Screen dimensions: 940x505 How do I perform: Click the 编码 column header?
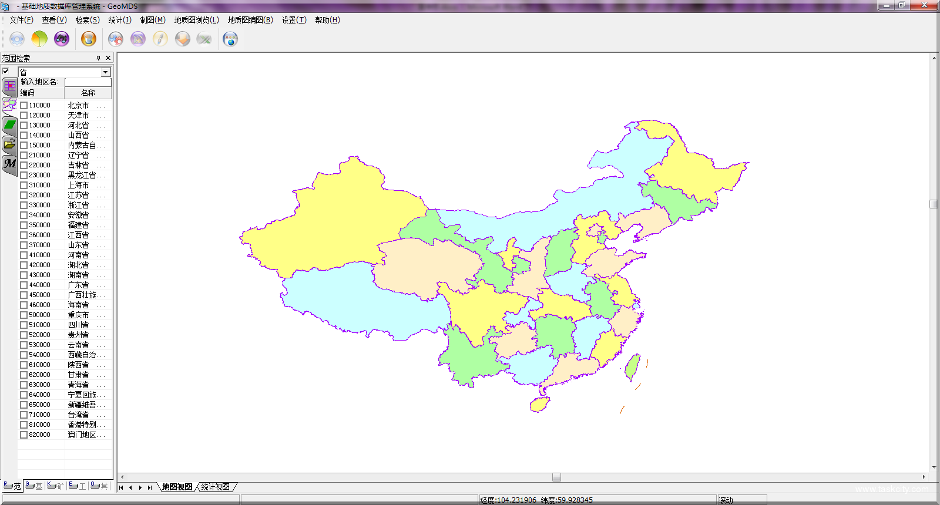coord(41,93)
